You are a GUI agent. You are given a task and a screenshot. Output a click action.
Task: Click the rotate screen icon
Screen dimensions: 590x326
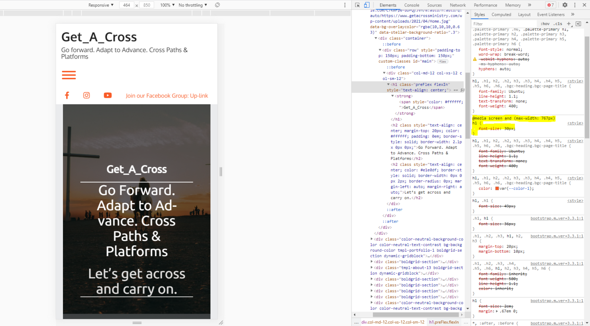(x=217, y=5)
